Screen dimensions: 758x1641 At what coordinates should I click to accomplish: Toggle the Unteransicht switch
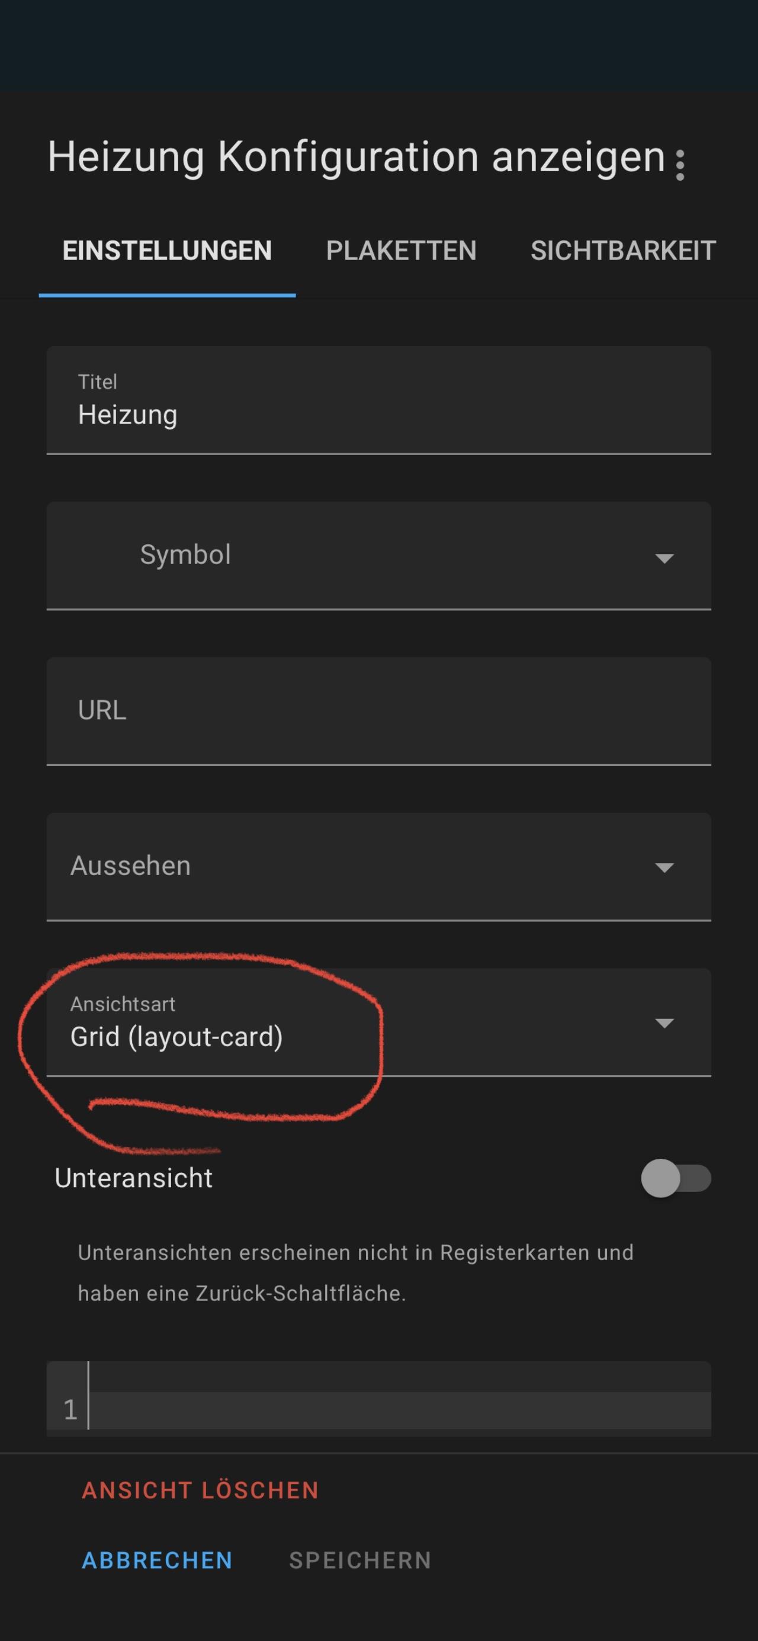coord(676,1178)
